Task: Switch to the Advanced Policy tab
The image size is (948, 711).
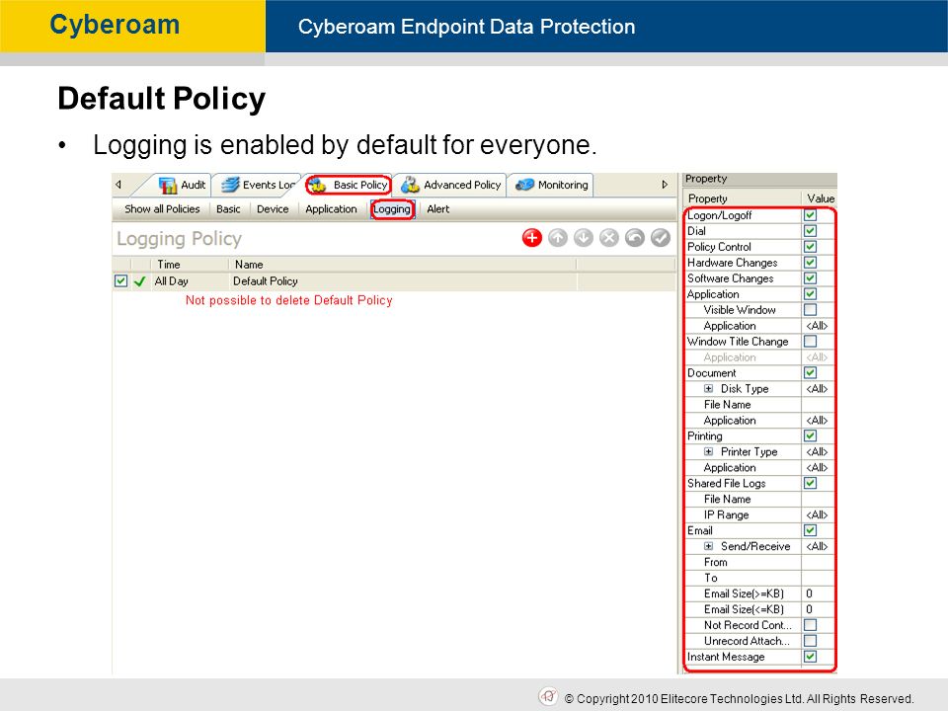Action: [x=451, y=185]
